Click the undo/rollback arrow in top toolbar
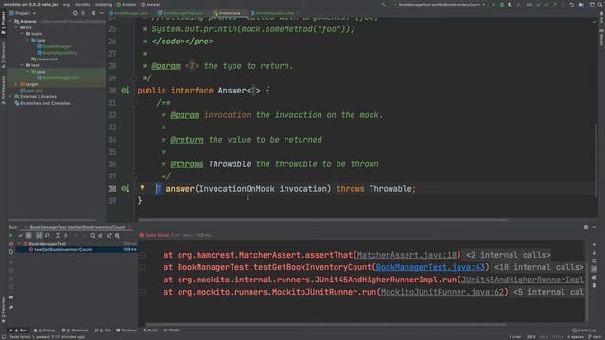Screen dimensions: 605x340 [x=571, y=4]
